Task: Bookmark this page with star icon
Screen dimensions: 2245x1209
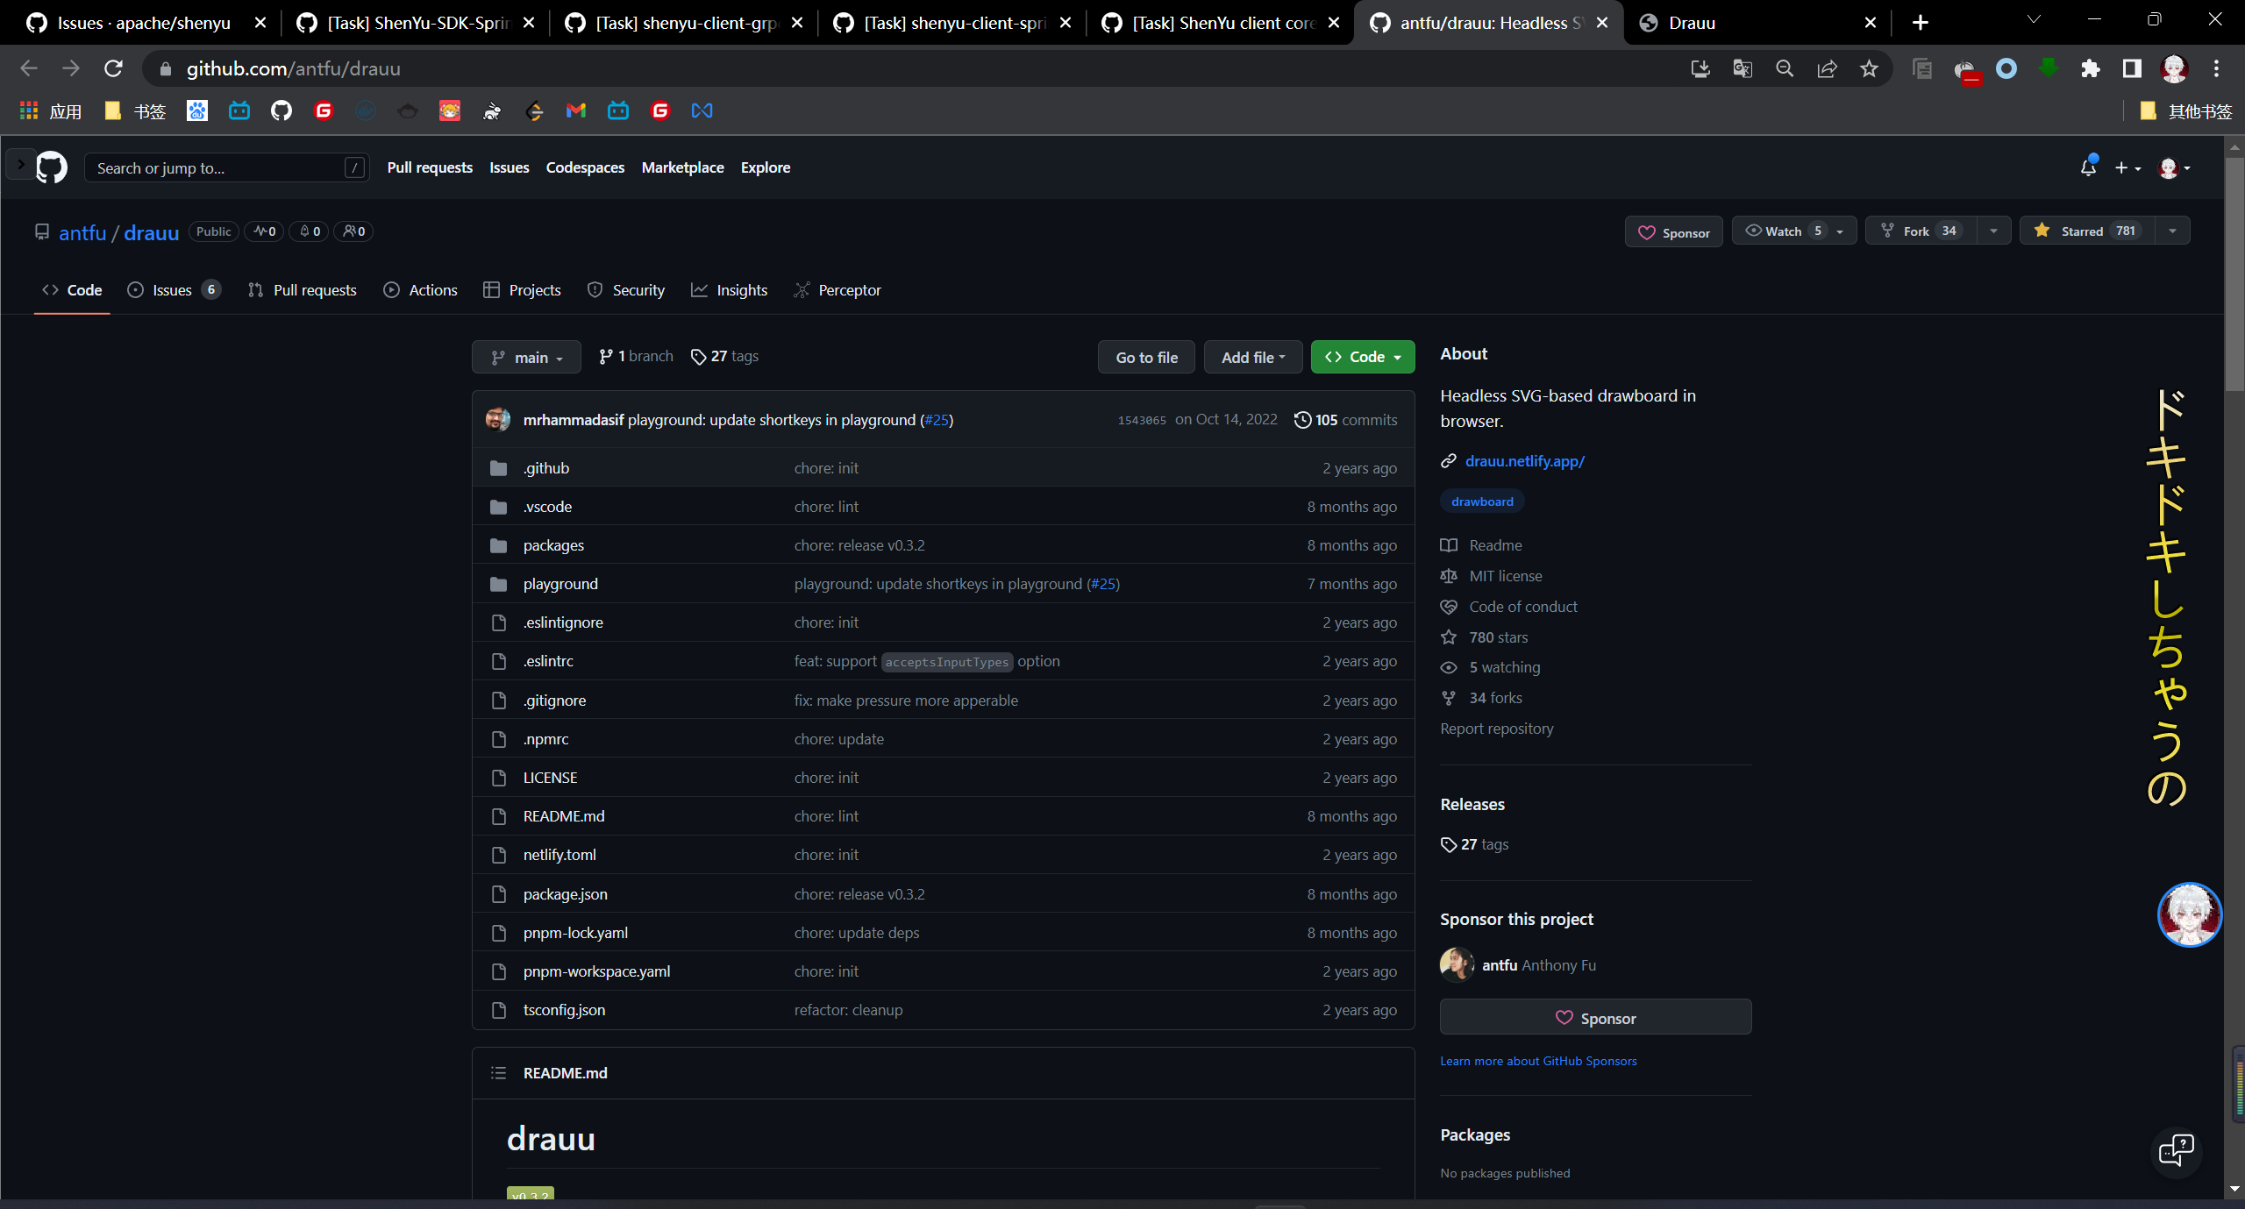Action: (x=1869, y=68)
